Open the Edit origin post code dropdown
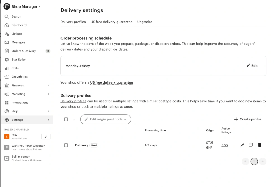 tap(105, 119)
